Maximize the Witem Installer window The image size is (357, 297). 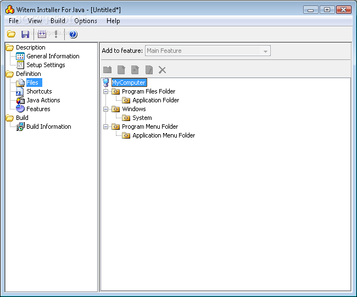pyautogui.click(x=327, y=10)
